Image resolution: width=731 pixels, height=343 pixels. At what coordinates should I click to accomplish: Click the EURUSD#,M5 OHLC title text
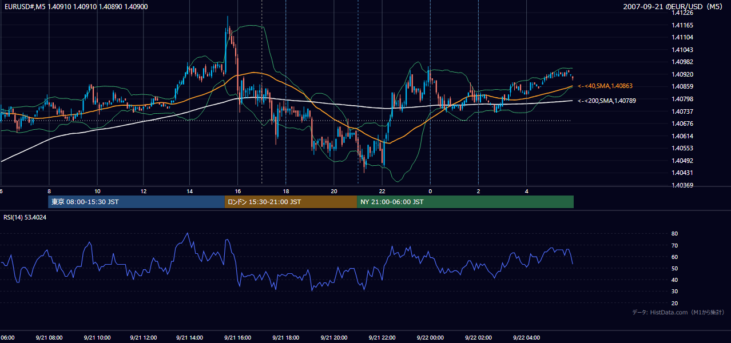(76, 6)
